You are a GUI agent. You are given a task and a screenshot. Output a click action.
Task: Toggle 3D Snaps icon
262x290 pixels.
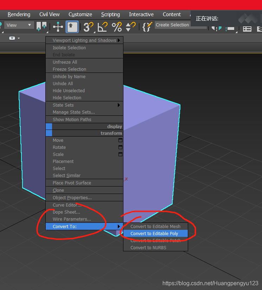tap(88, 27)
